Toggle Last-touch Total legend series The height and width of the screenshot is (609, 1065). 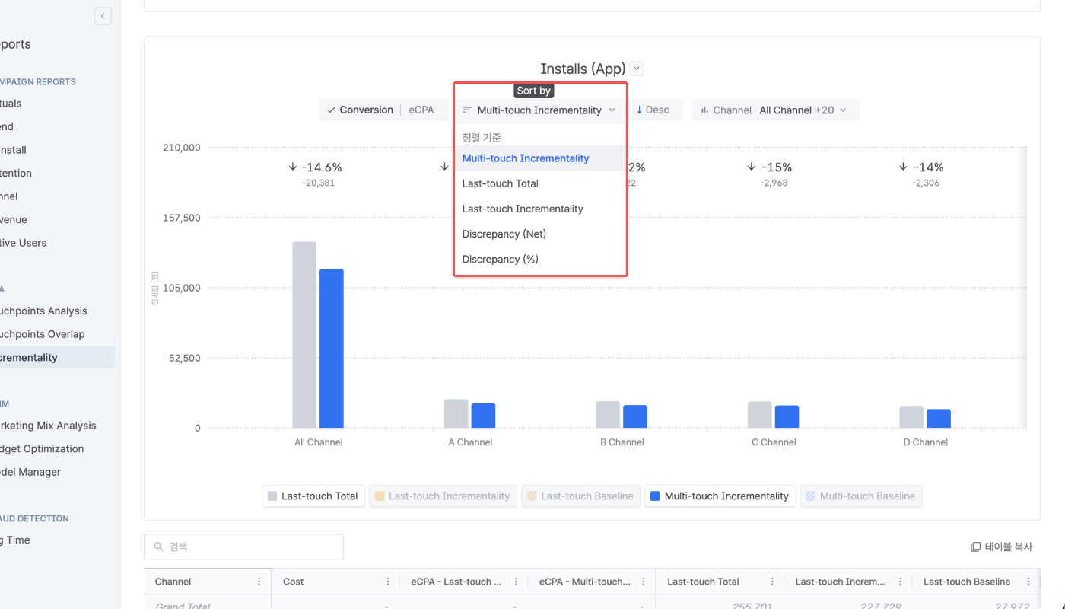click(313, 496)
